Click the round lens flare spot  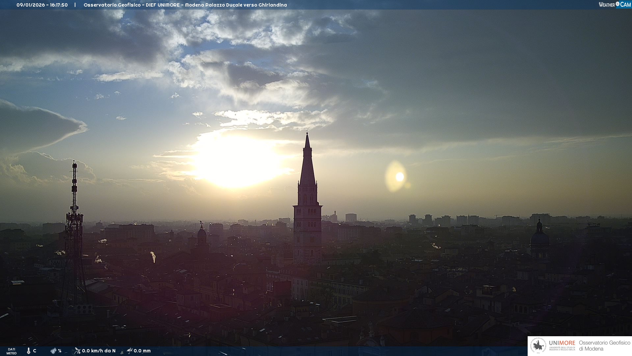point(399,177)
